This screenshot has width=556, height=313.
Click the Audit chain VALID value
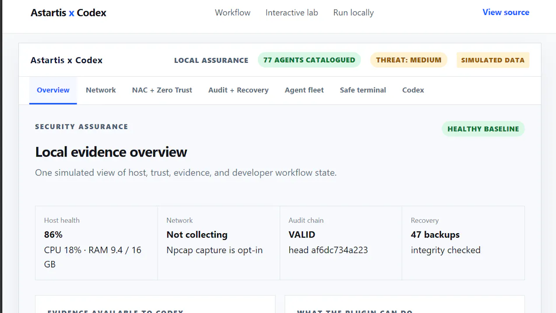(x=302, y=235)
